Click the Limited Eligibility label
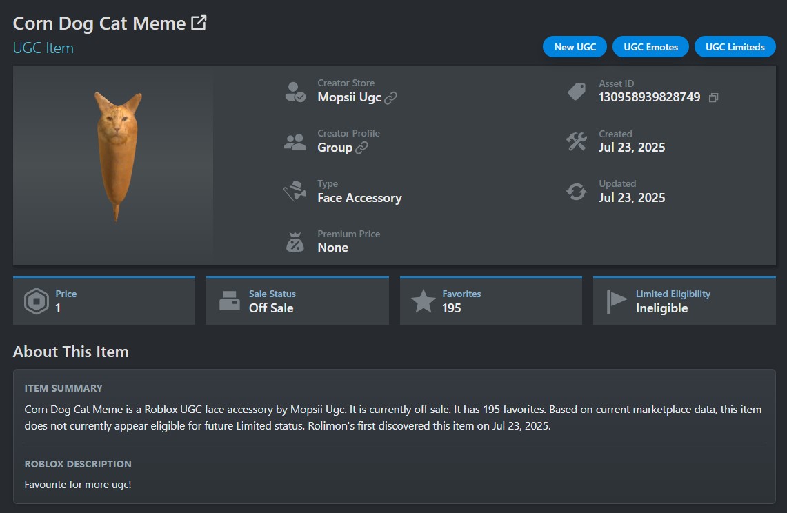 point(673,294)
